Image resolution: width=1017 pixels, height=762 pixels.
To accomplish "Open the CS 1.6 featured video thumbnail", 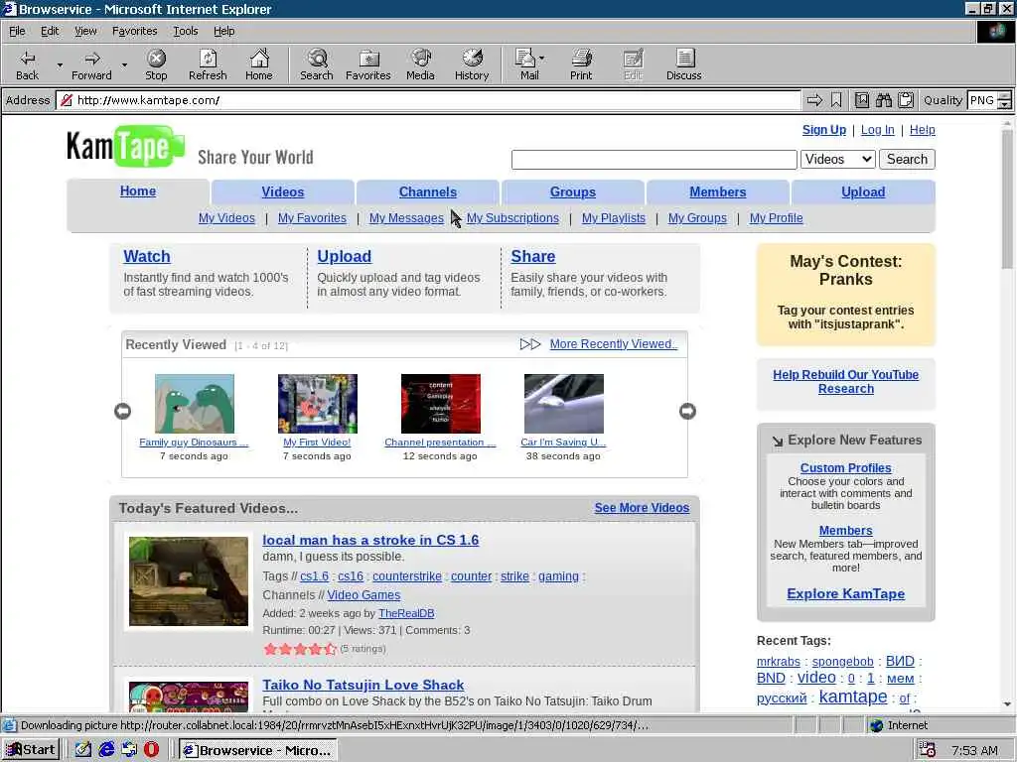I will 188,581.
